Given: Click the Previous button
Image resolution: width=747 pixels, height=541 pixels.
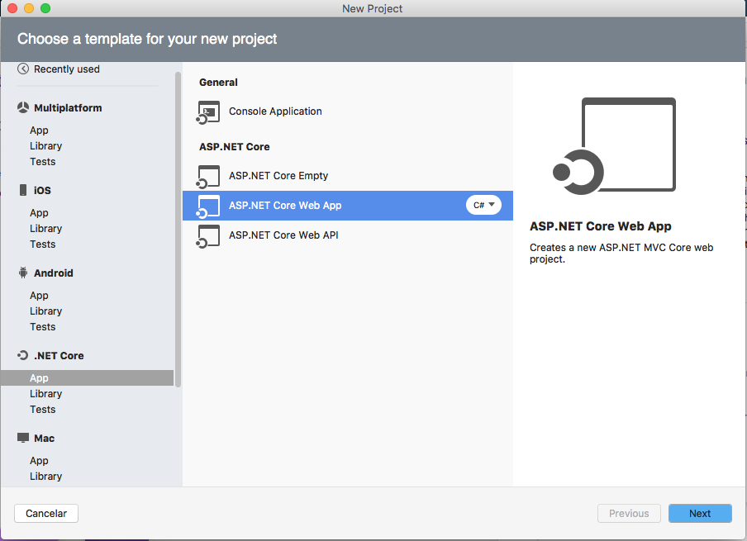Looking at the screenshot, I should point(629,514).
